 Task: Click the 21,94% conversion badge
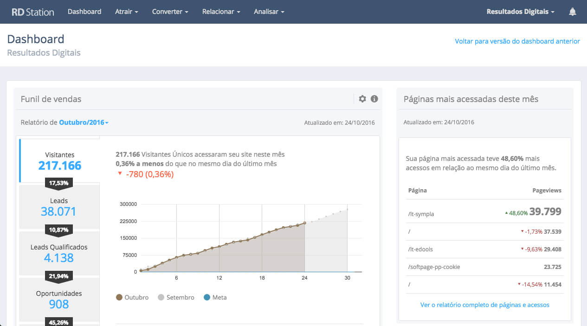pyautogui.click(x=58, y=276)
